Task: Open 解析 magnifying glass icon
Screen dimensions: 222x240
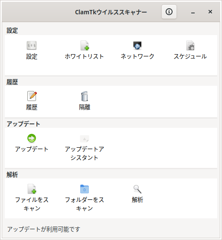Action: click(x=137, y=189)
